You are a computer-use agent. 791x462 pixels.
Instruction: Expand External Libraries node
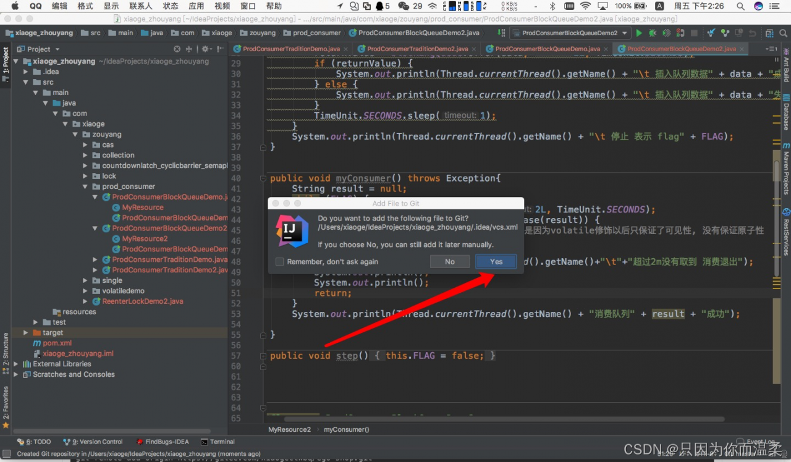[x=16, y=364]
